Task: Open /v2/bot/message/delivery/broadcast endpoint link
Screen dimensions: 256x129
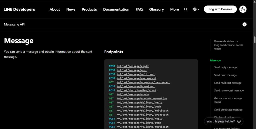Action: coord(142,115)
